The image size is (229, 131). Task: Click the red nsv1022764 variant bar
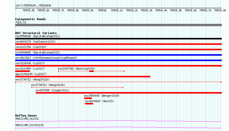(118, 50)
